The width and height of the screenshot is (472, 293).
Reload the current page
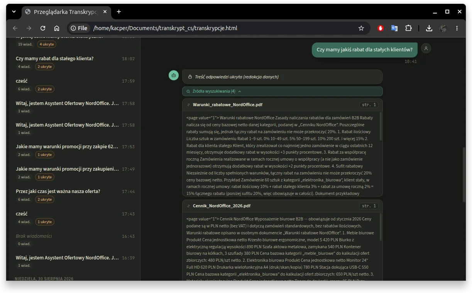43,28
